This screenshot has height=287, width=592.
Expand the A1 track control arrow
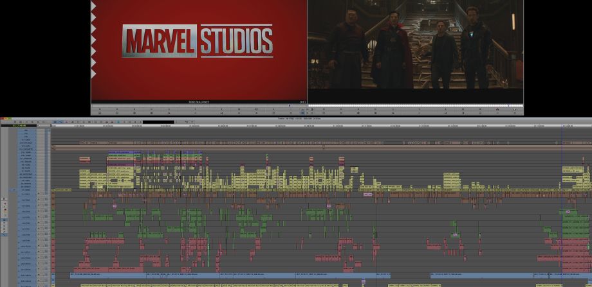(x=39, y=194)
